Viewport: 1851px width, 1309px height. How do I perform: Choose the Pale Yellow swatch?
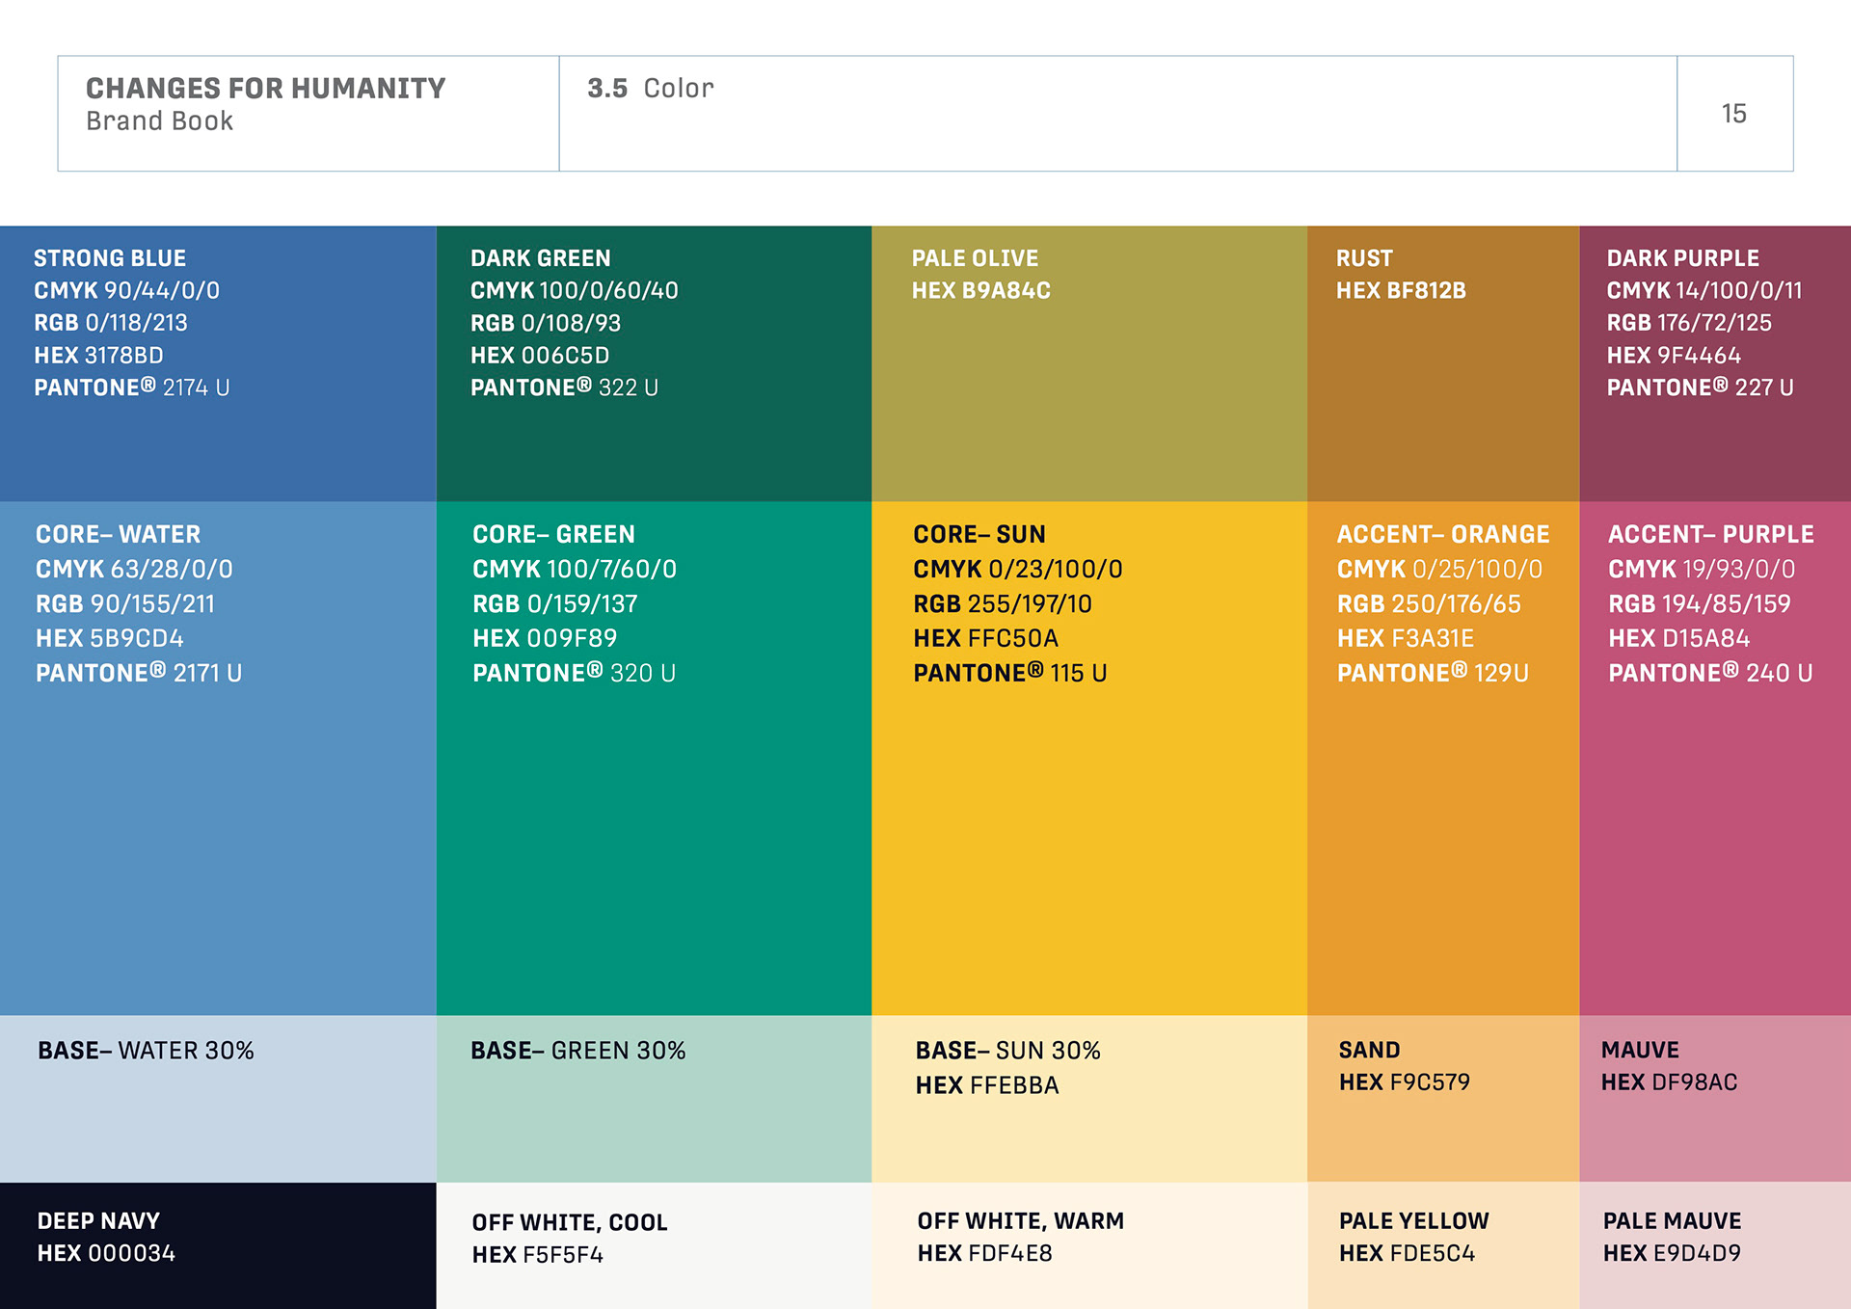1443,1245
